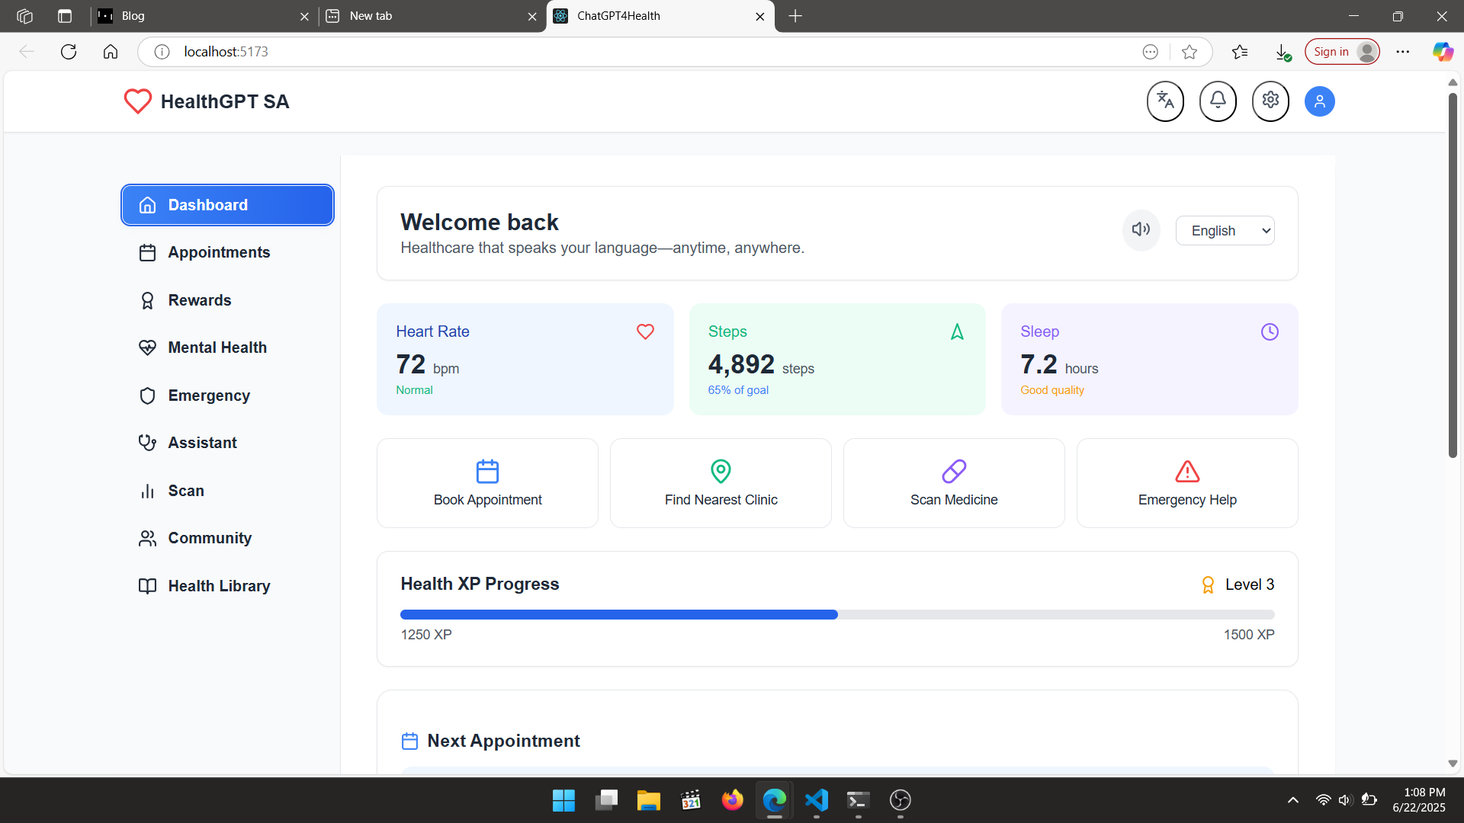Toggle the speaker read-aloud button
The height and width of the screenshot is (823, 1464).
(x=1141, y=230)
